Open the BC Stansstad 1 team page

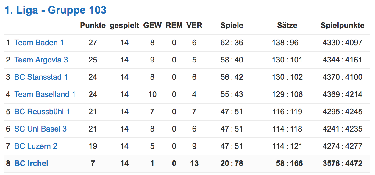41,77
